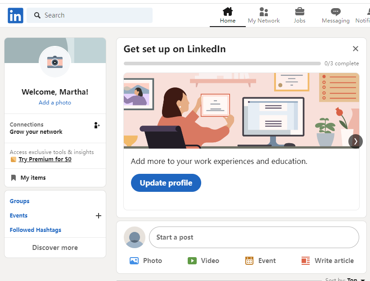Open the My Network tab label
370x281 pixels.
tap(264, 21)
